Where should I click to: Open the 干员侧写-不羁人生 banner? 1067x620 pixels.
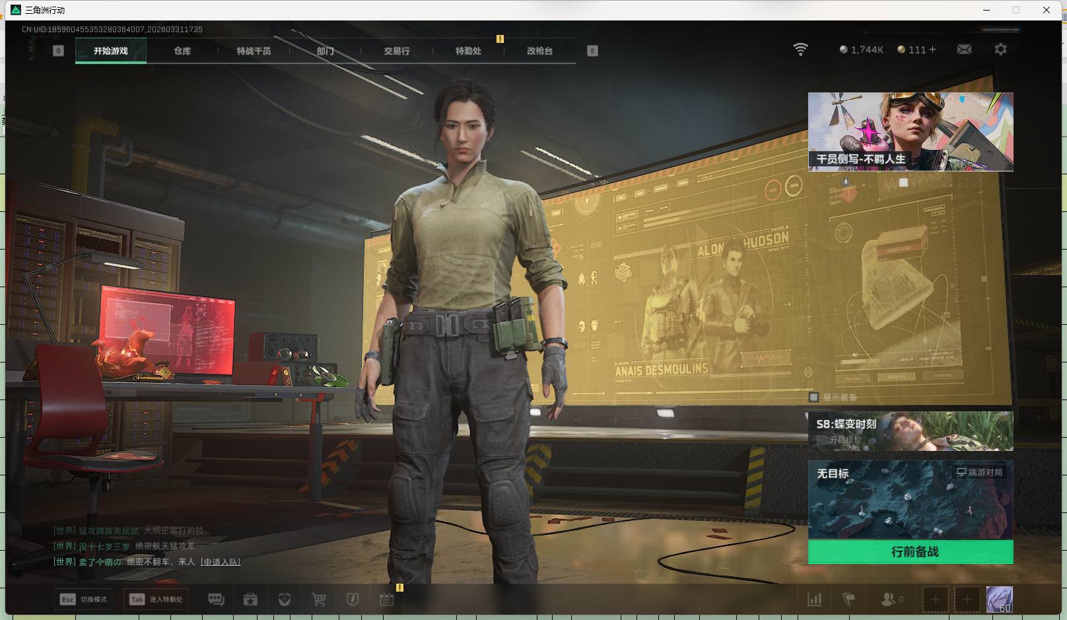(x=911, y=131)
